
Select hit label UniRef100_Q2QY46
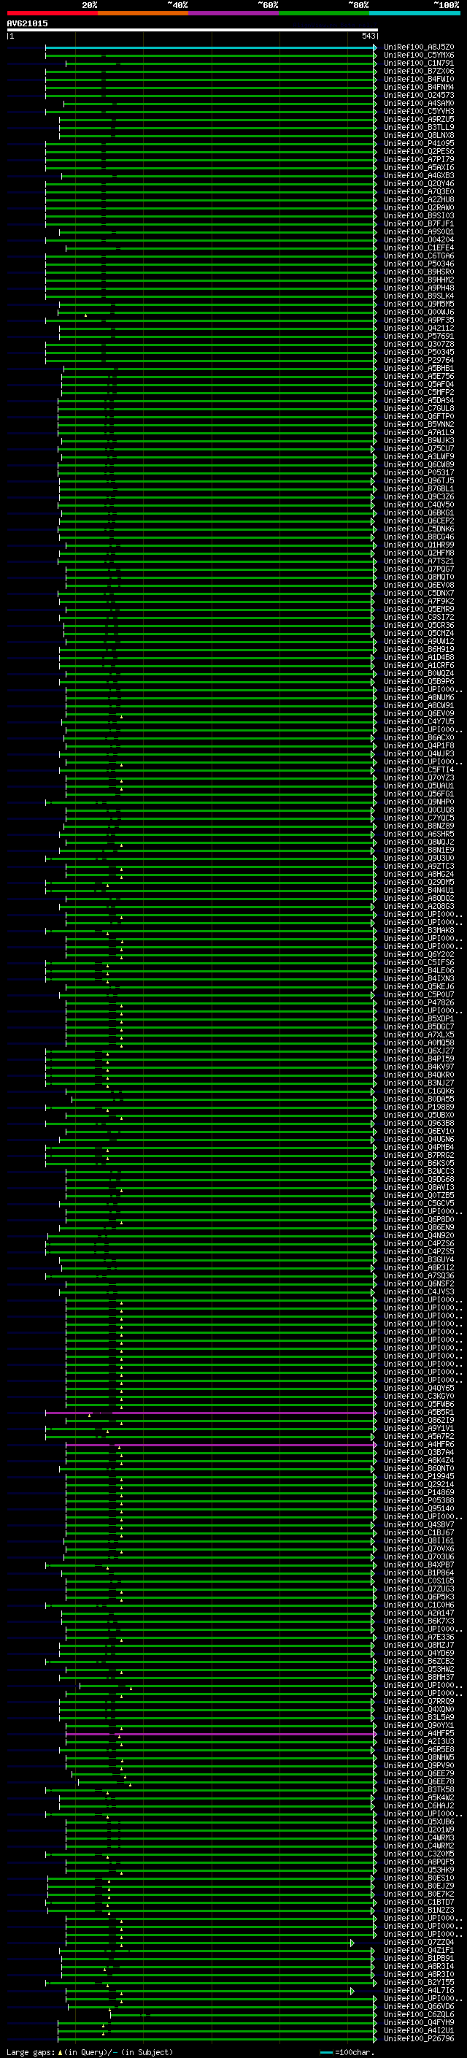(x=418, y=184)
